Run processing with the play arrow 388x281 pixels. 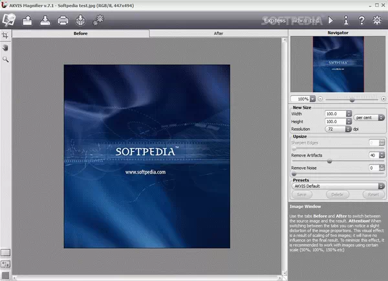click(330, 20)
